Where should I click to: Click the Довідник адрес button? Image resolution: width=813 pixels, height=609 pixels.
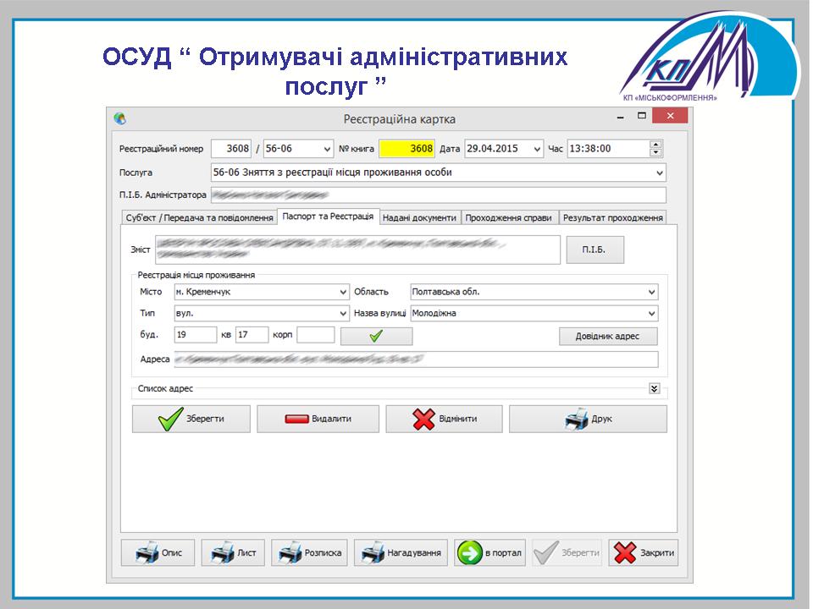pyautogui.click(x=608, y=336)
